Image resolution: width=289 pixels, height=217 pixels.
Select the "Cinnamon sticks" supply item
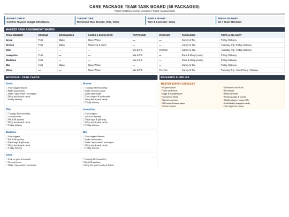click(170, 97)
